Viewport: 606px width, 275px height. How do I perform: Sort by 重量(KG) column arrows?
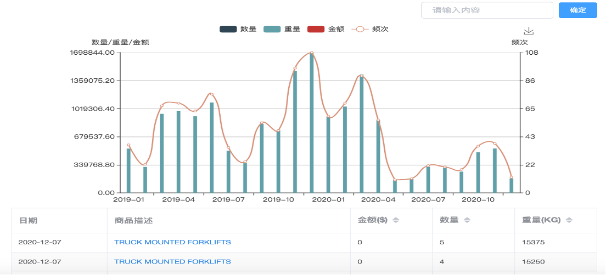coord(569,221)
